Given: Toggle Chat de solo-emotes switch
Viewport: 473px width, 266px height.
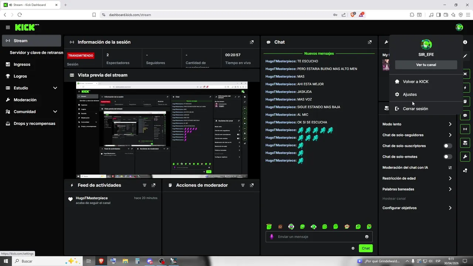Looking at the screenshot, I should click(x=448, y=157).
